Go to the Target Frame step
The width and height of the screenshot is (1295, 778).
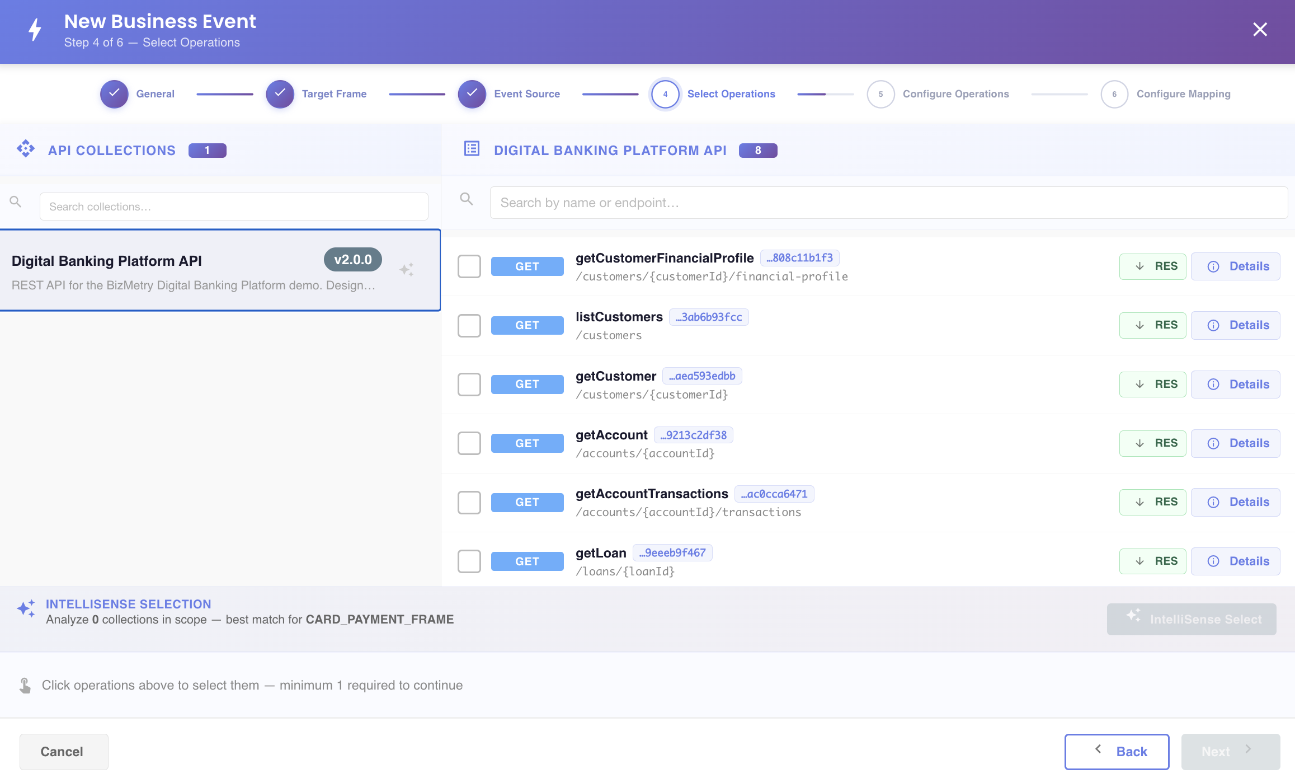click(317, 94)
